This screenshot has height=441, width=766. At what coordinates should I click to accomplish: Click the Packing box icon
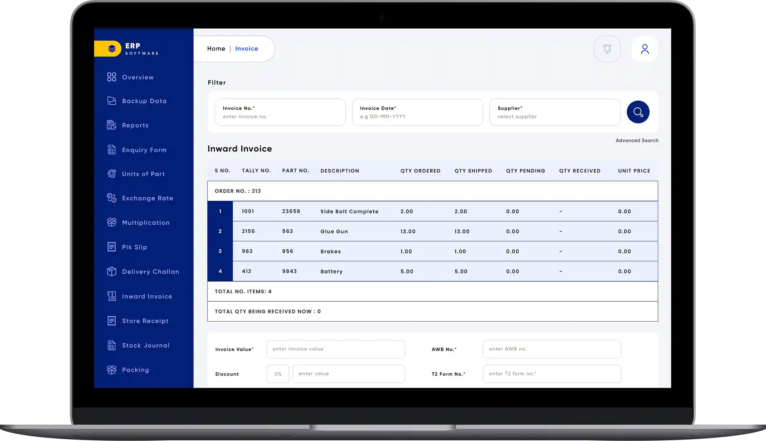point(112,370)
